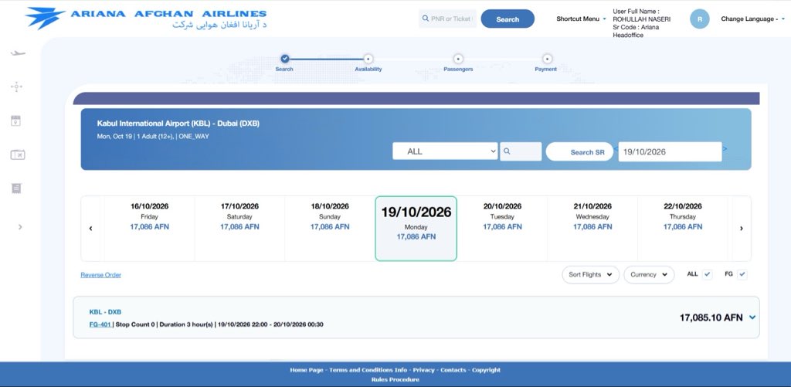Open the Currency dropdown
791x387 pixels.
(649, 275)
